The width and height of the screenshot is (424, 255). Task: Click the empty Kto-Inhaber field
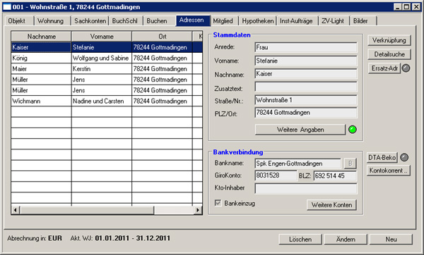click(x=306, y=189)
